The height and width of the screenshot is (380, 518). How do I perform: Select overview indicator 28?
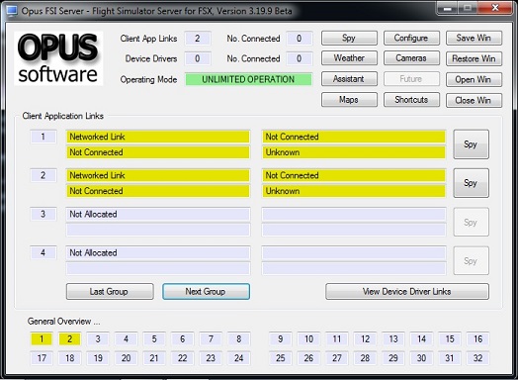point(365,358)
